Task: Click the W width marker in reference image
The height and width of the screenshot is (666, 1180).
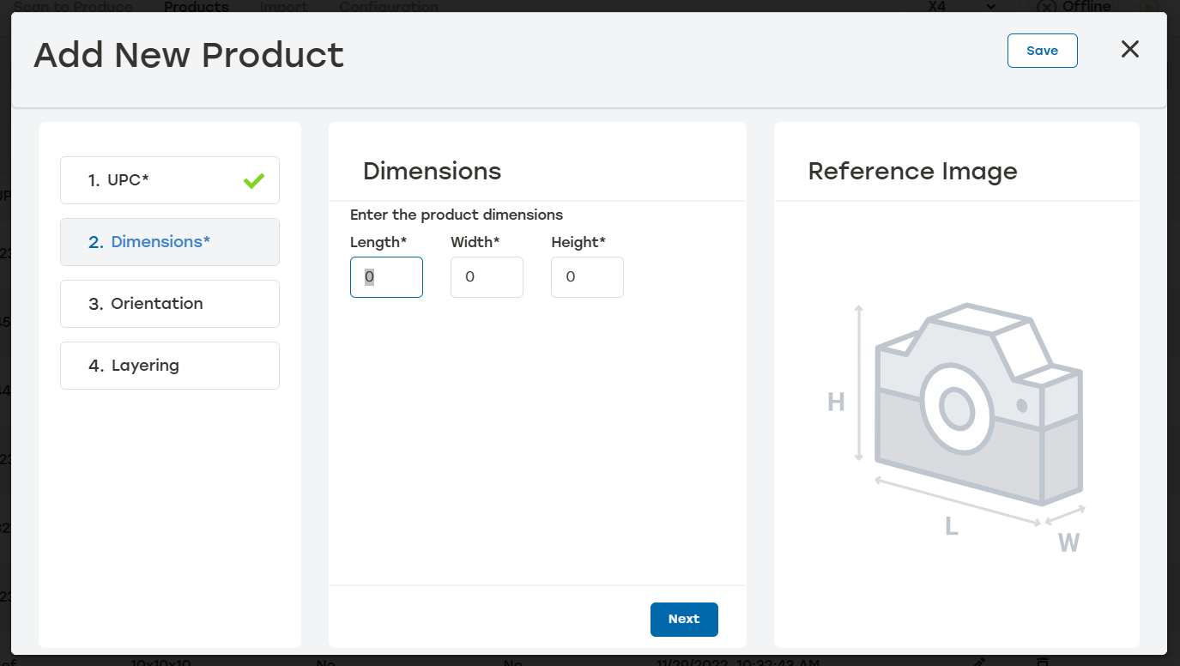Action: pyautogui.click(x=1068, y=542)
